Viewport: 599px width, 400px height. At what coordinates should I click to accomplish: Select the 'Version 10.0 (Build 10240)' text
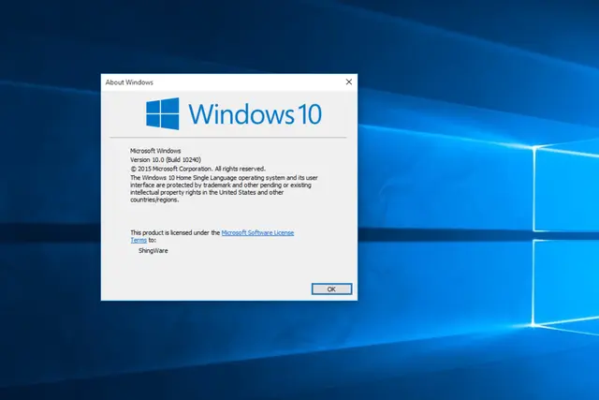click(166, 160)
